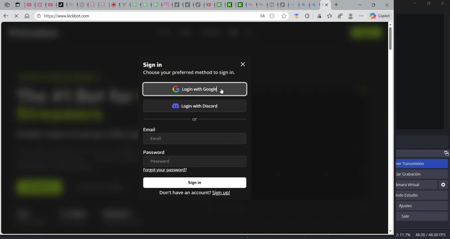Open the translate page icon
This screenshot has height=239, width=450.
(262, 16)
